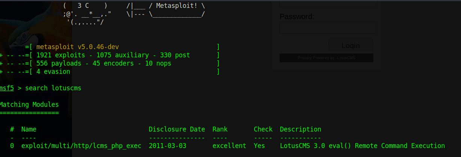The image size is (461, 157).
Task: Click '1921 exploits - 1075 auxiliary - 330 post' line
Action: click(113, 55)
